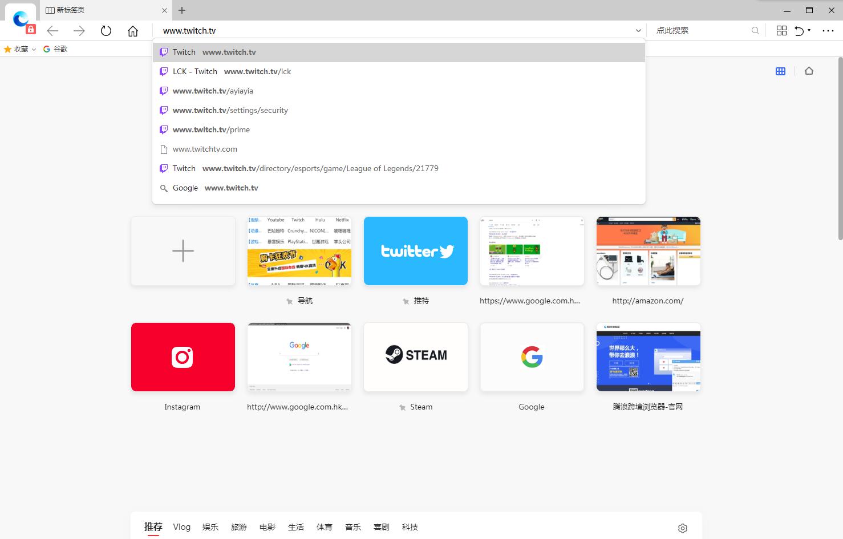Choose the www.twitchtv.com suggestion

(399, 149)
